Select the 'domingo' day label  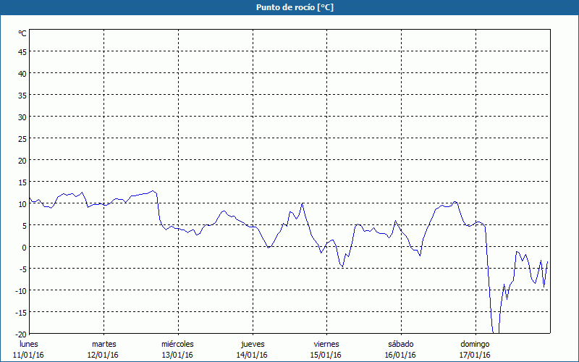[x=475, y=344]
